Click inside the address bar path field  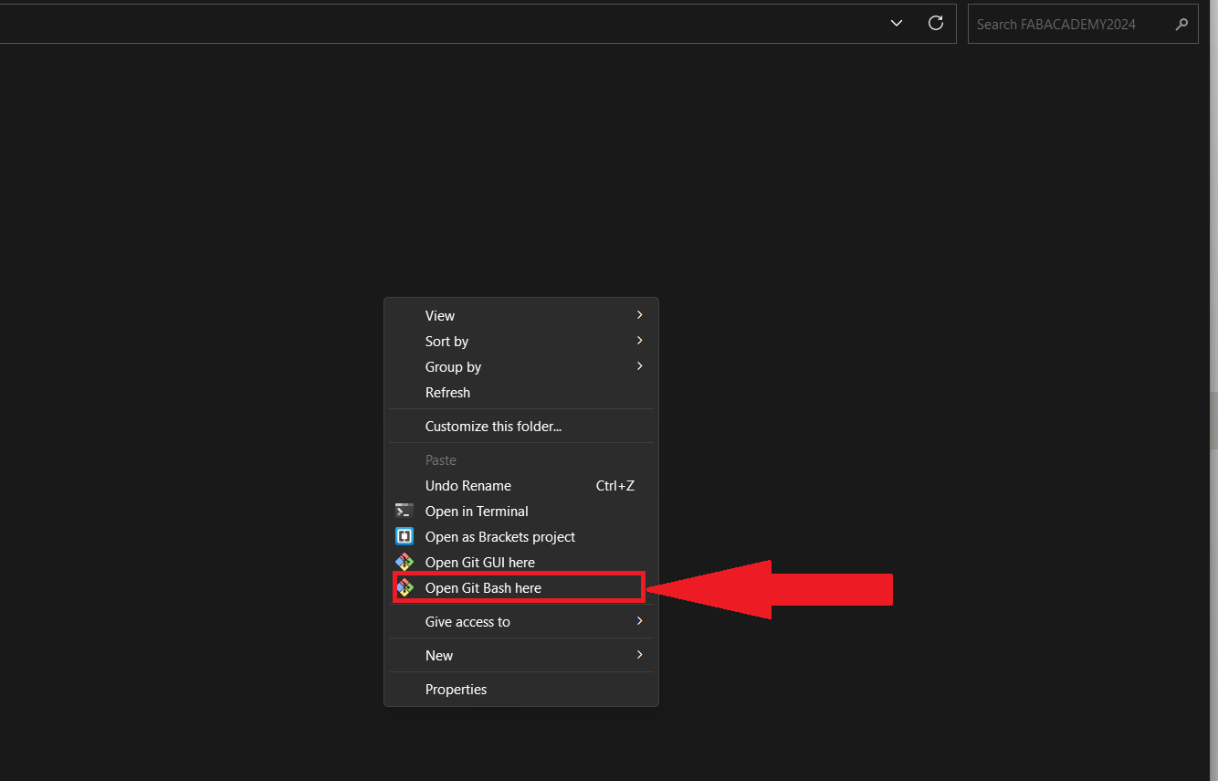pyautogui.click(x=438, y=24)
